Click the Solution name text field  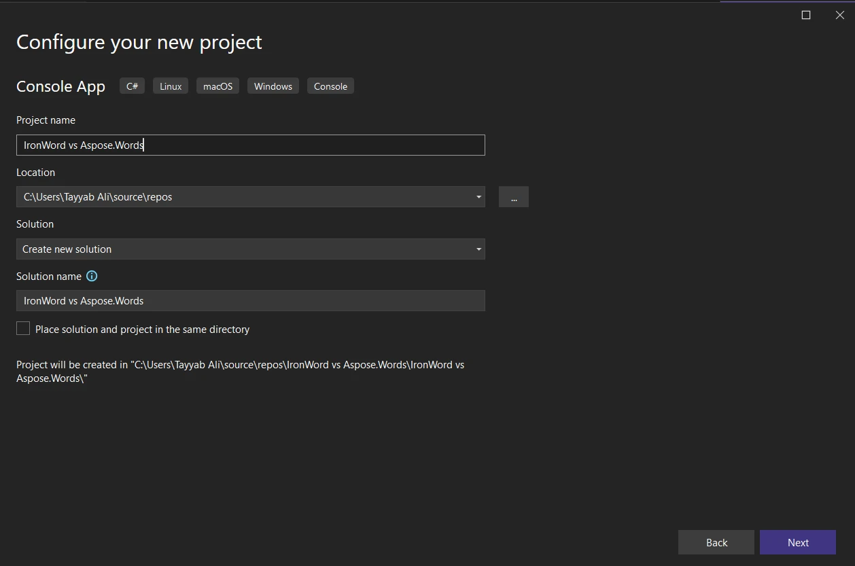[250, 301]
